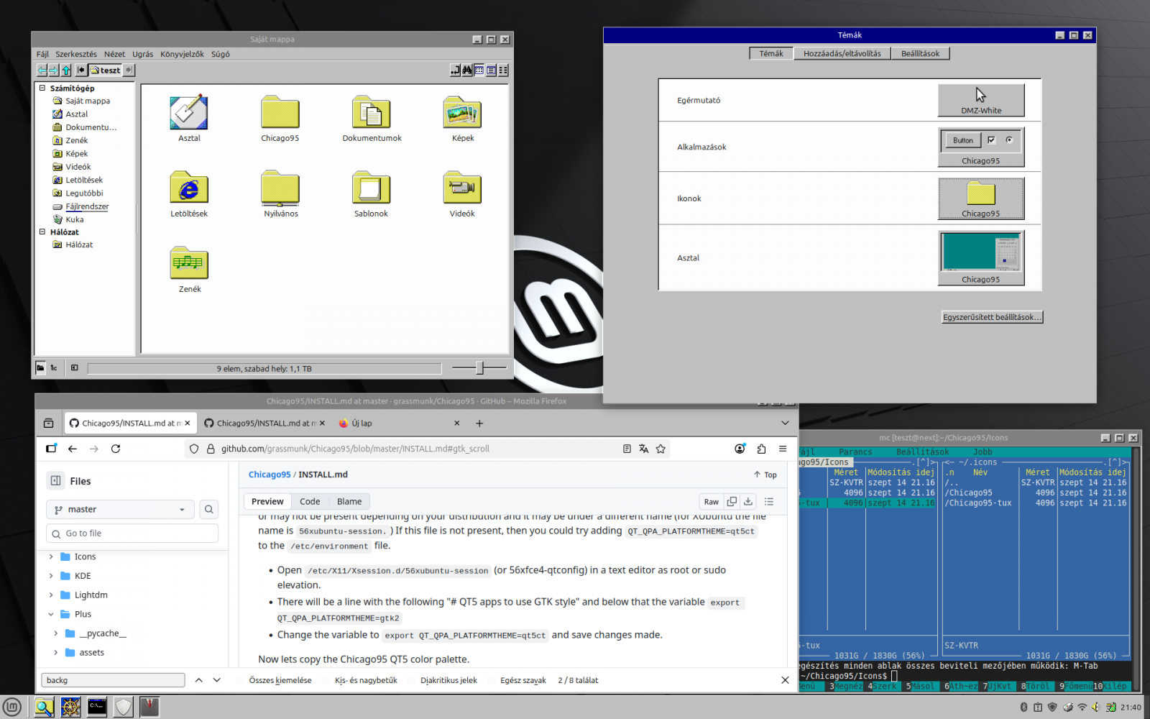The width and height of the screenshot is (1150, 719).
Task: Open the GitHub document outline icon
Action: point(769,502)
